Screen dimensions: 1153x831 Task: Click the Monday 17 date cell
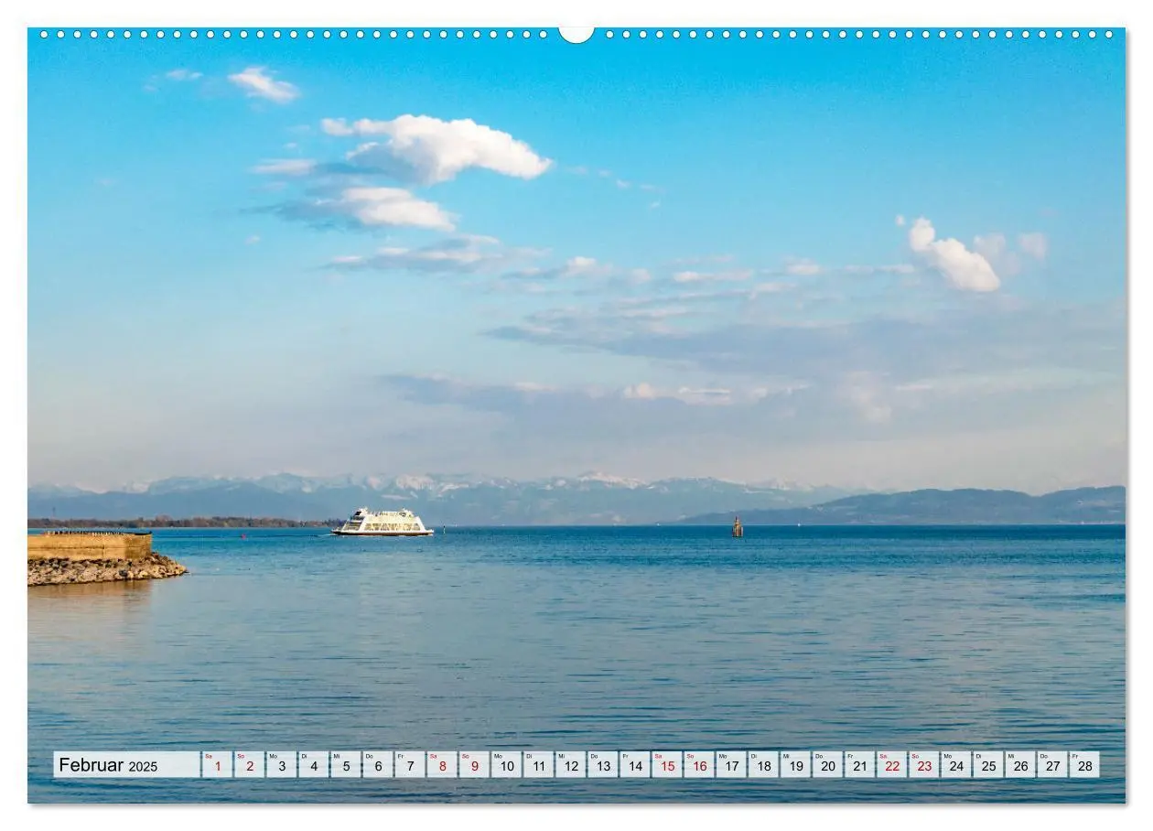[x=730, y=765]
